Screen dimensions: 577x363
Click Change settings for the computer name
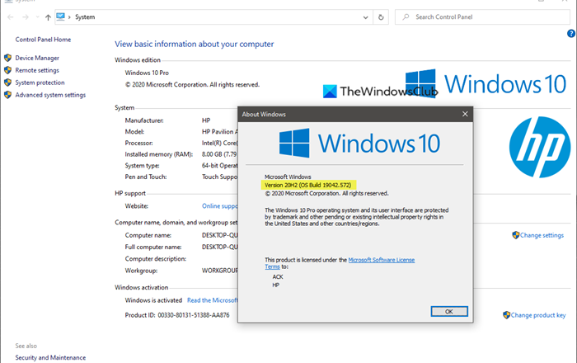[542, 235]
